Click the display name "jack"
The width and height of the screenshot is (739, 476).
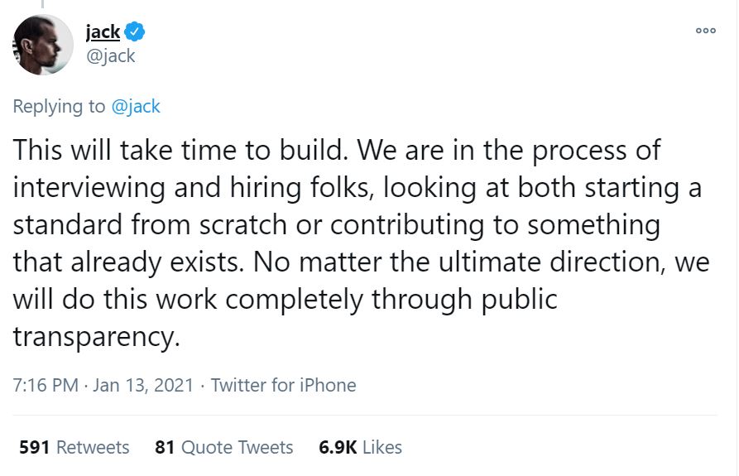(103, 32)
